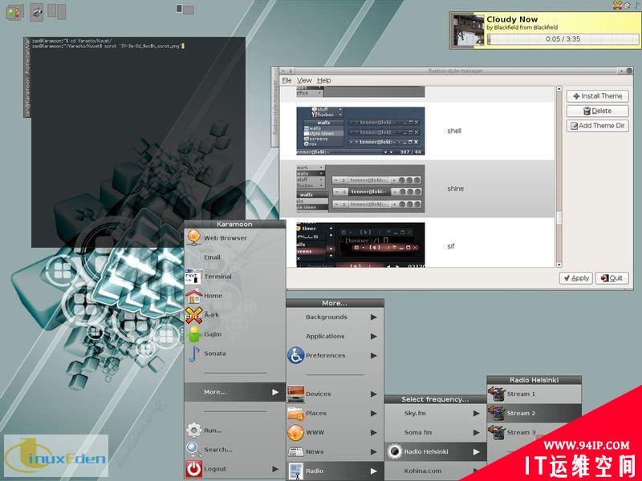The image size is (642, 481).
Task: Expand Applications submenu arrow
Action: pyautogui.click(x=373, y=336)
